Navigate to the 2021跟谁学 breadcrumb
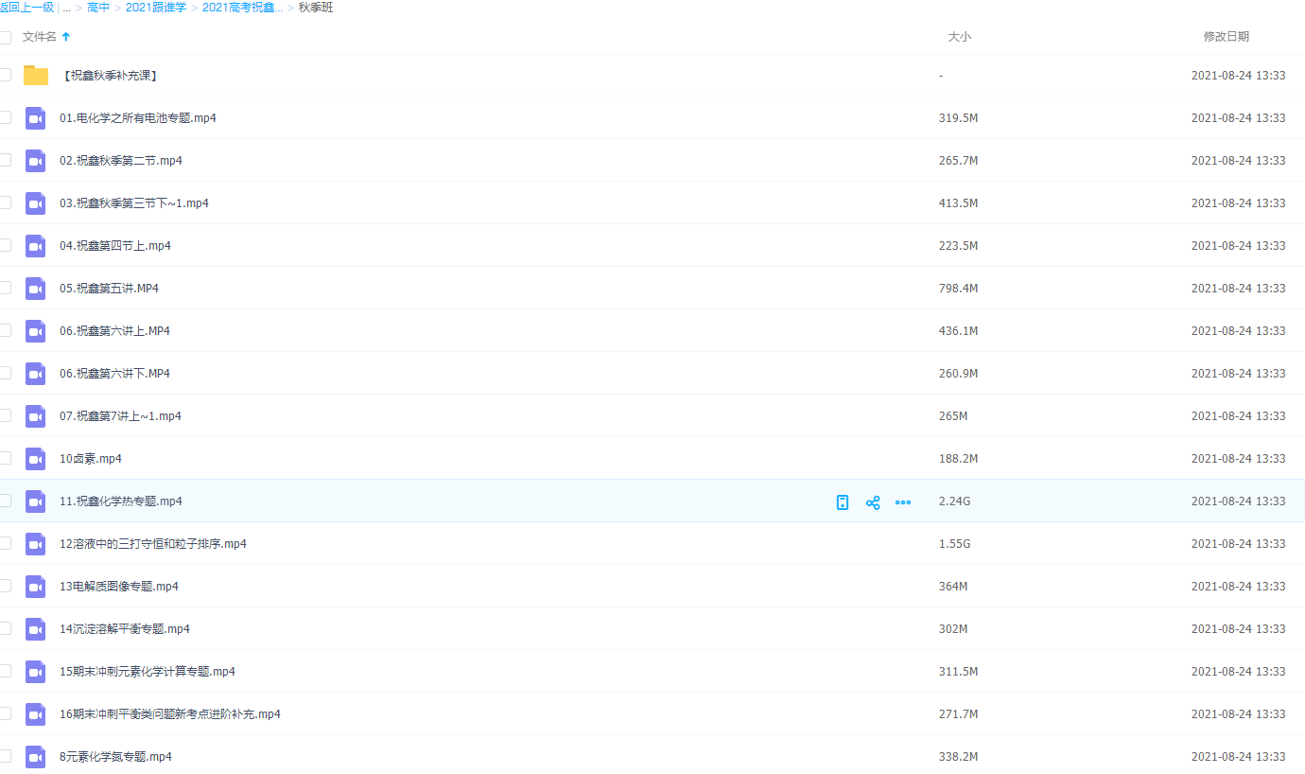The image size is (1305, 774). [155, 8]
